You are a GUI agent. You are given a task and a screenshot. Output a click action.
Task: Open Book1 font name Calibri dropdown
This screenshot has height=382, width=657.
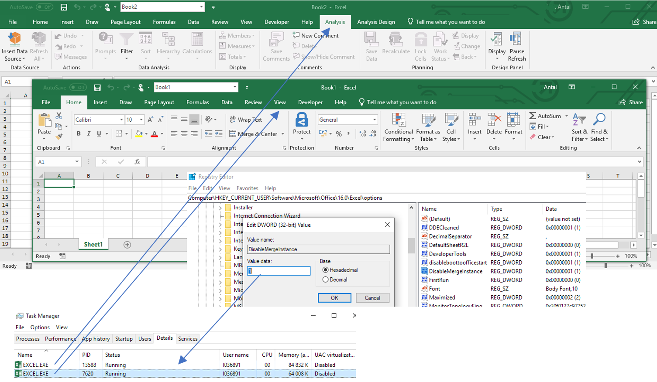point(121,119)
